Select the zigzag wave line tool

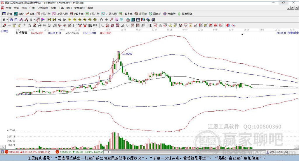click(128, 26)
